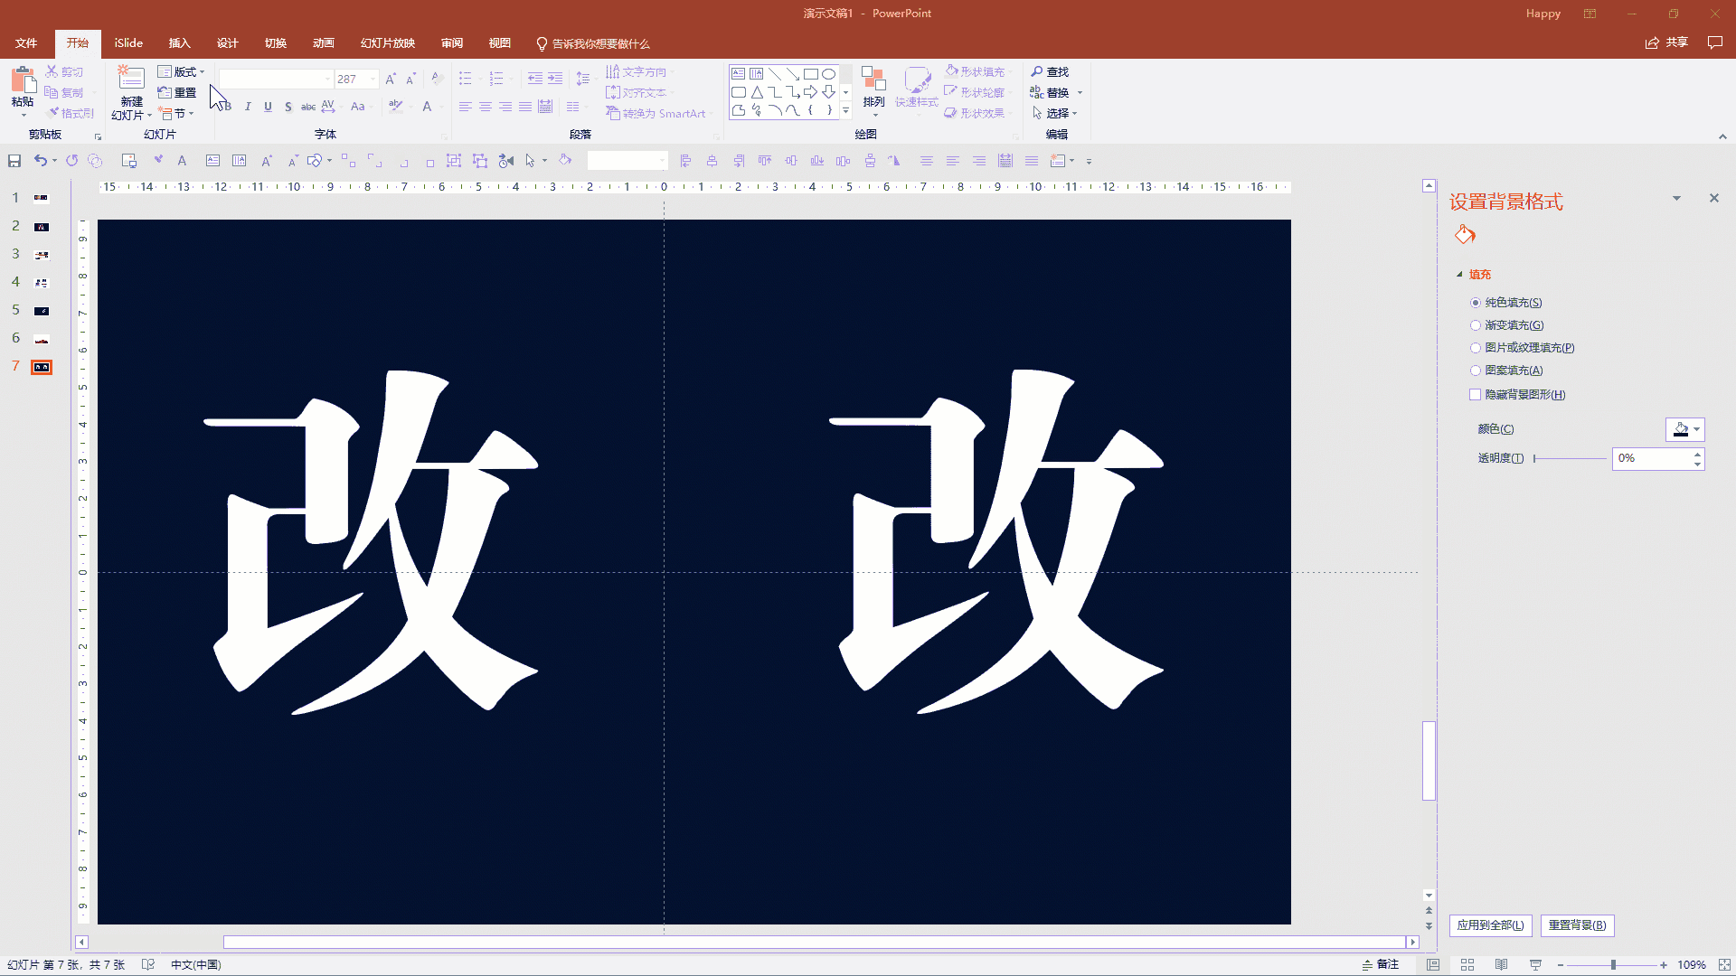Enable hide background graphics checkbox
Viewport: 1736px width, 976px height.
click(x=1476, y=395)
